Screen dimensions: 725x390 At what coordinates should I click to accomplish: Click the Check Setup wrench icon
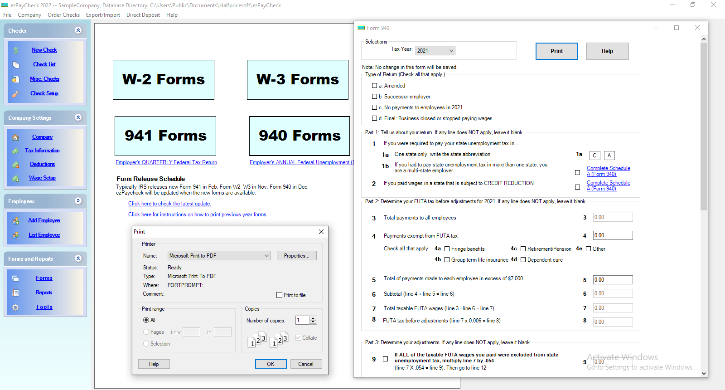[16, 94]
